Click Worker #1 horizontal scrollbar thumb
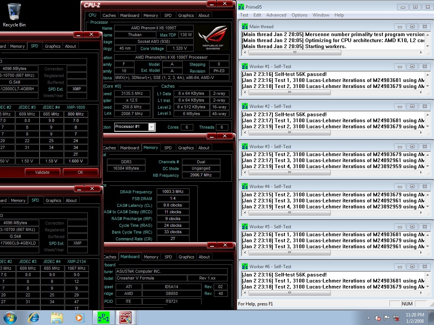Screen dimensions: 434x325 (x=289, y=93)
